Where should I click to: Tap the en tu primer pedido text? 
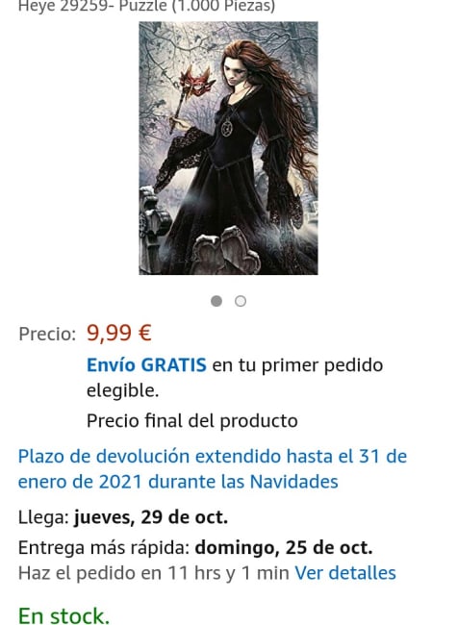tap(297, 364)
